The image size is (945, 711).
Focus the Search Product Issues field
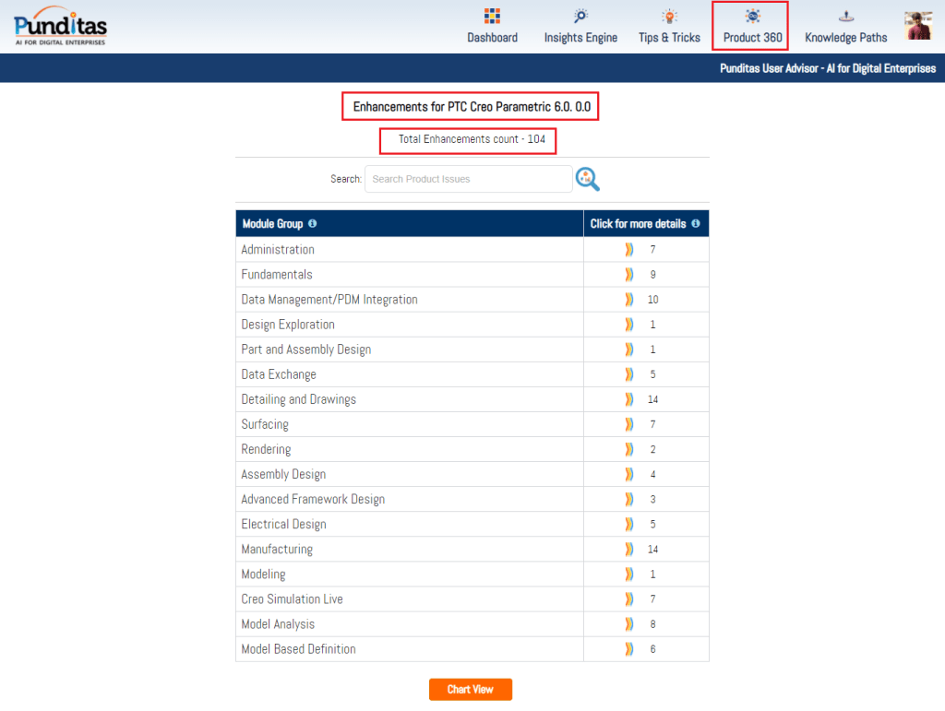[468, 179]
